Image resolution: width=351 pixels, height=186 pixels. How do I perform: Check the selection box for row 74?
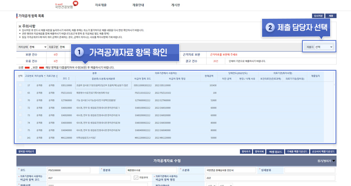[20, 123]
